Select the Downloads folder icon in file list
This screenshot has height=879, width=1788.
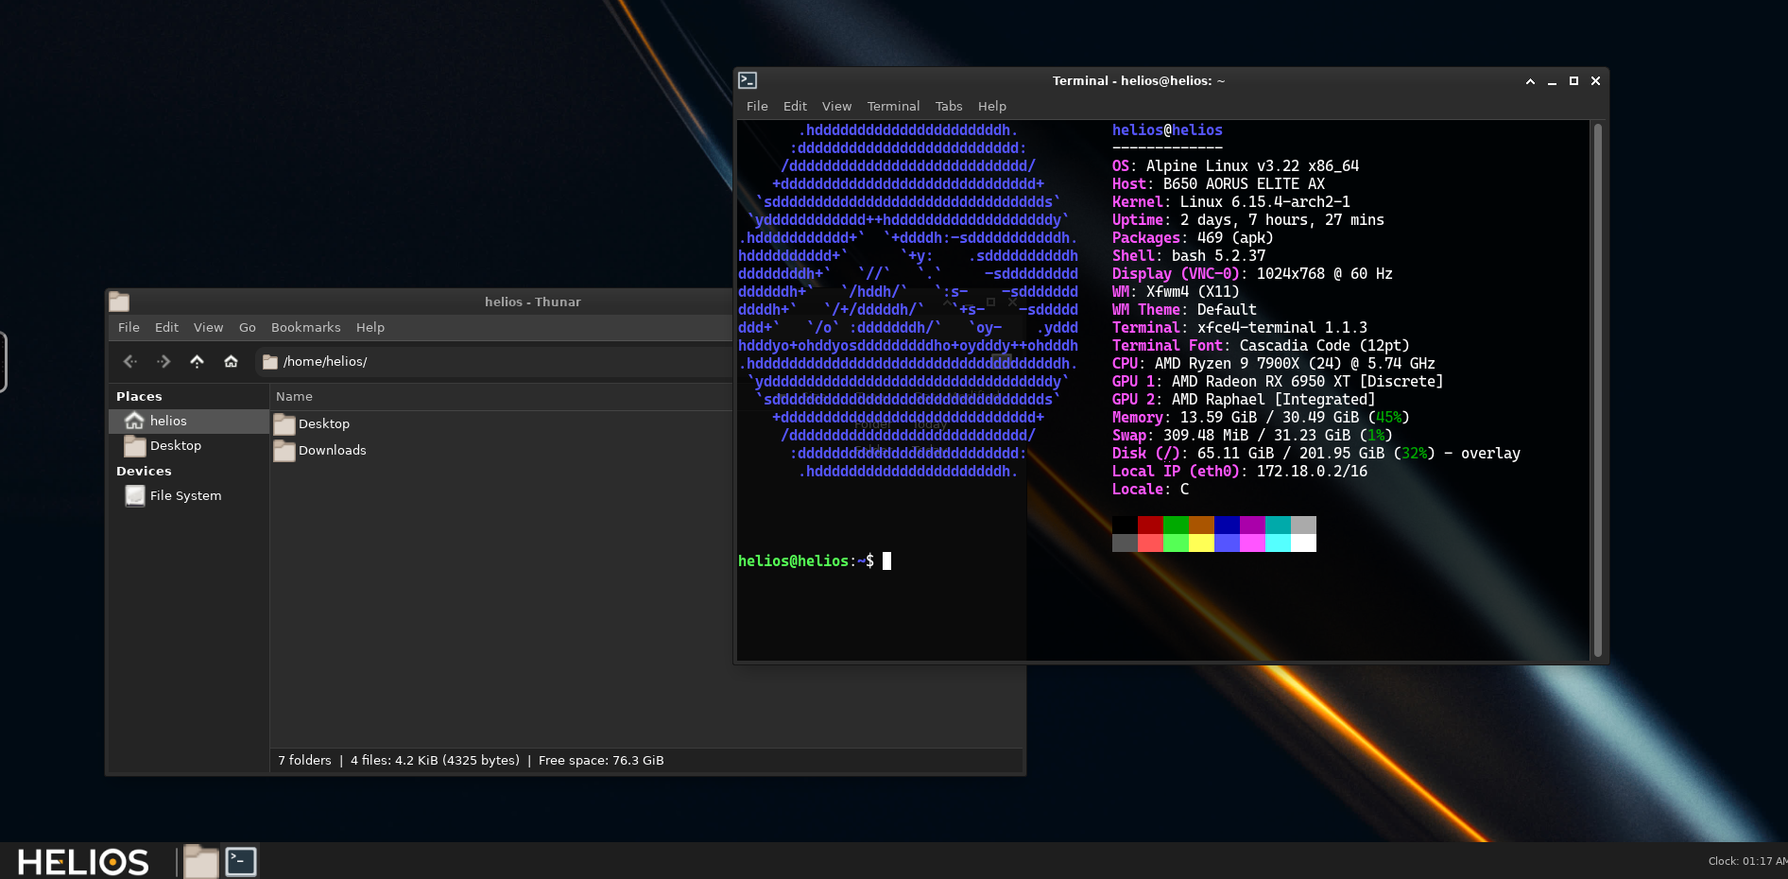coord(284,450)
